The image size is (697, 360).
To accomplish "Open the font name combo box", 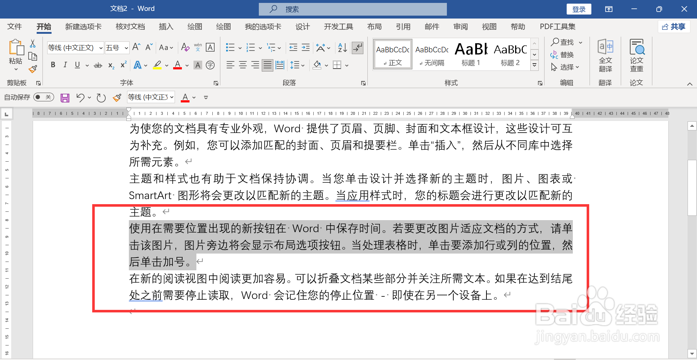I will point(76,48).
